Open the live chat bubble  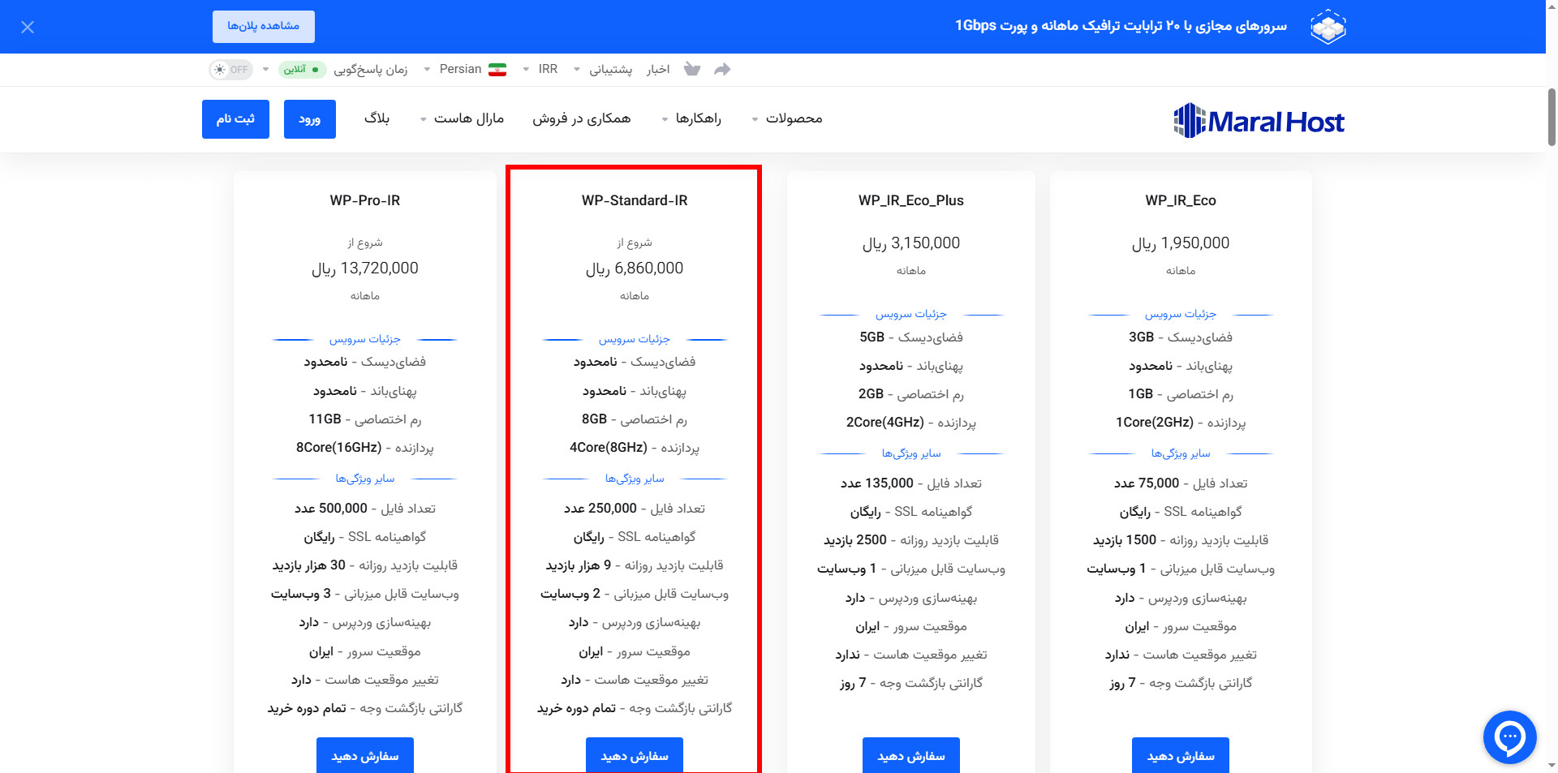tap(1509, 737)
